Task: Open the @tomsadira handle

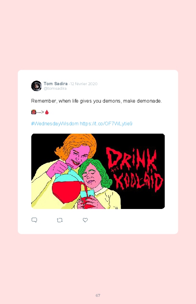Action: [x=55, y=89]
